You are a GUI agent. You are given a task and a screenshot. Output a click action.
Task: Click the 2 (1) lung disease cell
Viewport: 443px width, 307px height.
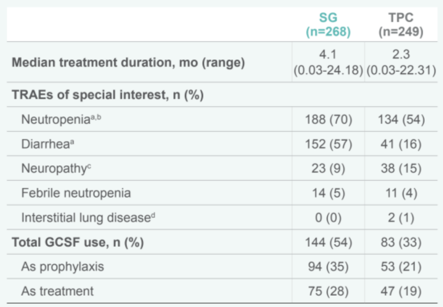[x=401, y=218]
